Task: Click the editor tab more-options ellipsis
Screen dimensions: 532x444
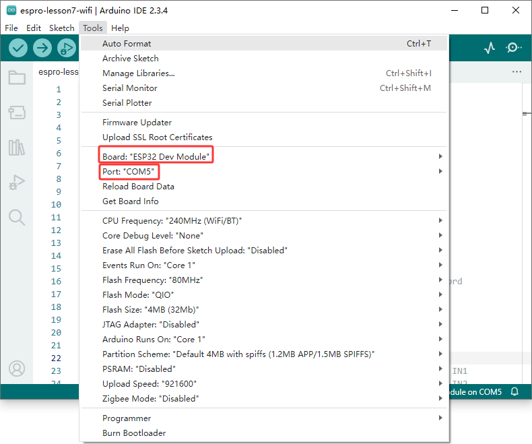Action: 517,71
